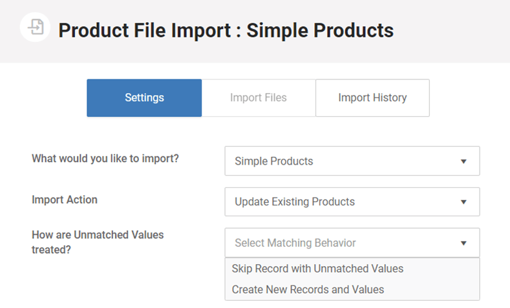This screenshot has width=510, height=308.
Task: Choose Skip Record with Unmatched Values option
Action: click(352, 269)
